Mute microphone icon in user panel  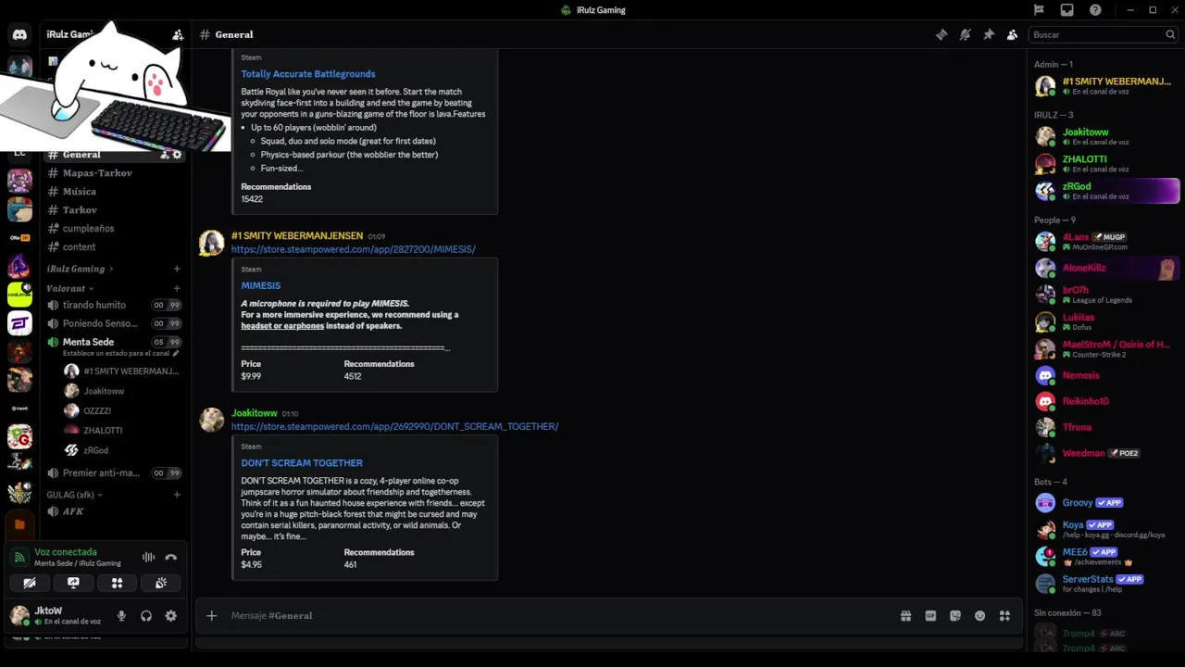121,615
